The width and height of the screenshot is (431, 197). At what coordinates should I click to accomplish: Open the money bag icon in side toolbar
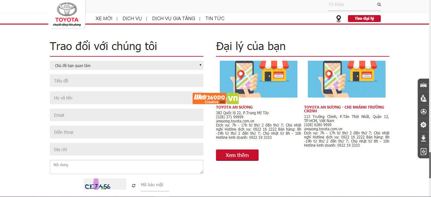coord(423,98)
